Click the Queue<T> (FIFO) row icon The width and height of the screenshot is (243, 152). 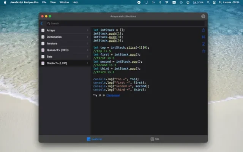43,50
